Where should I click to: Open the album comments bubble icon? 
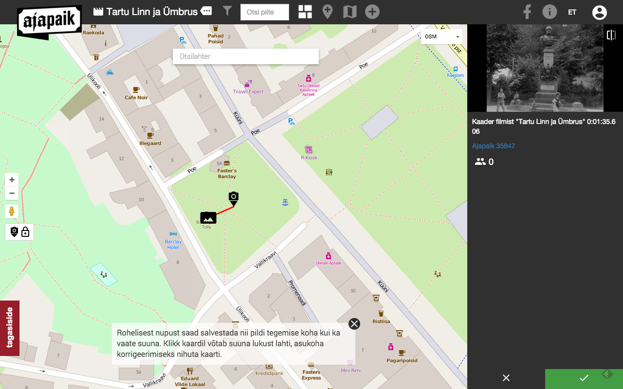tap(206, 11)
